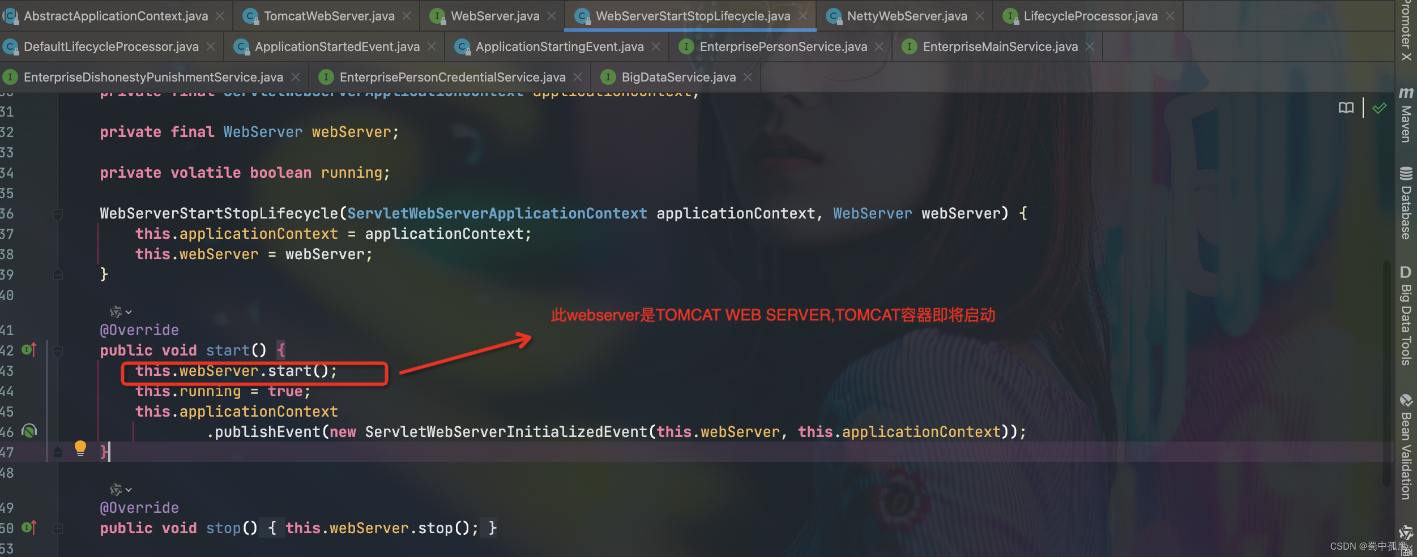Viewport: 1417px width, 557px height.
Task: Open inspections green checkmark widget
Action: click(1380, 108)
